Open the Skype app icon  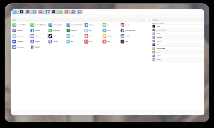68,36
